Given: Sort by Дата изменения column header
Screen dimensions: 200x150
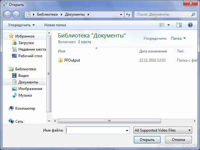Looking at the screenshot, I should pyautogui.click(x=153, y=51).
